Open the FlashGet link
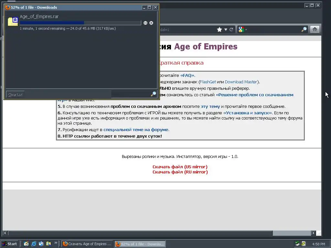Viewport: 331px width, 248px height. (208, 82)
